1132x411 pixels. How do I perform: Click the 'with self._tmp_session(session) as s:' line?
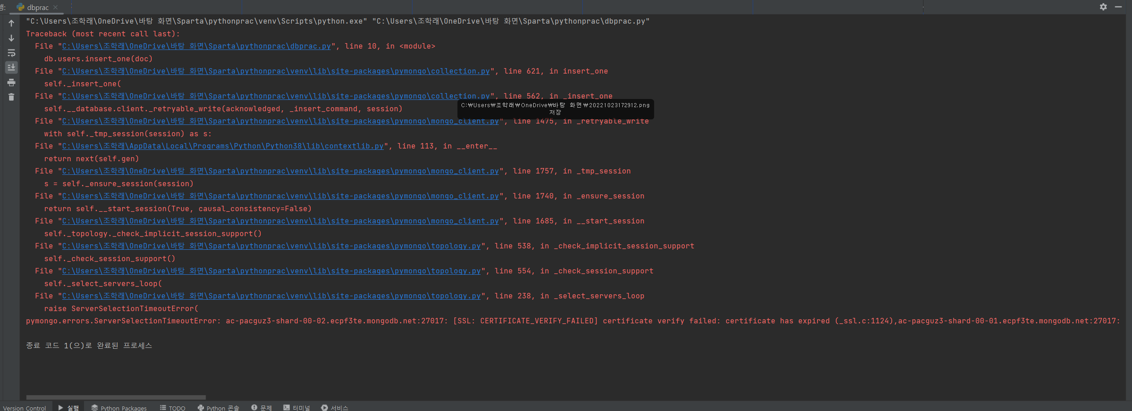(128, 134)
